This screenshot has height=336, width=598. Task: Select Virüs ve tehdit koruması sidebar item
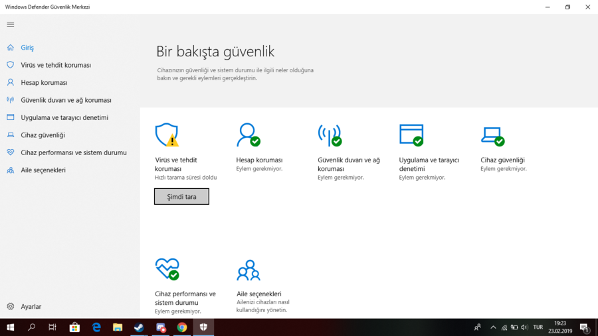(x=56, y=65)
